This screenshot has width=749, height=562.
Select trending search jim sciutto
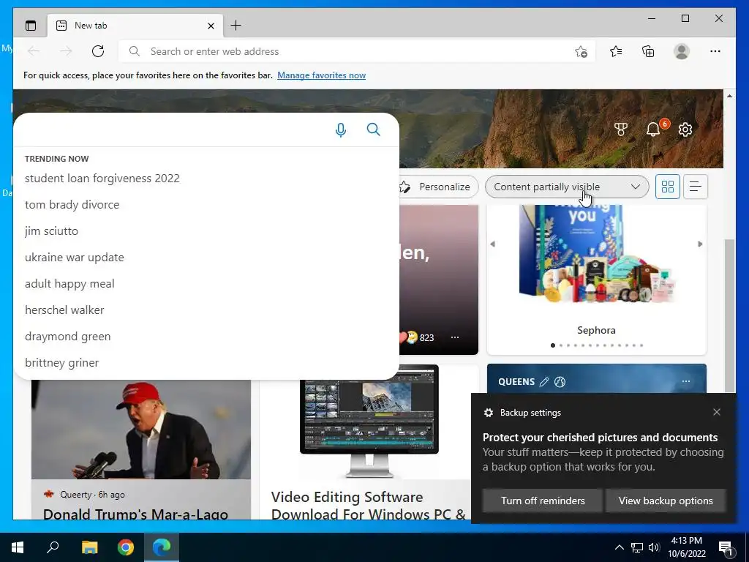click(x=52, y=231)
